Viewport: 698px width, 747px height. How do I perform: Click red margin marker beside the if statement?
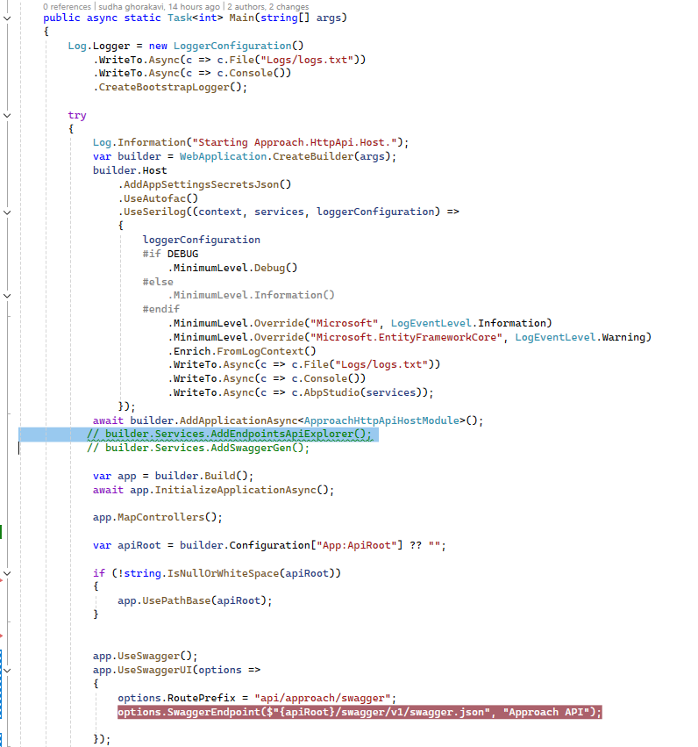[x=3, y=579]
